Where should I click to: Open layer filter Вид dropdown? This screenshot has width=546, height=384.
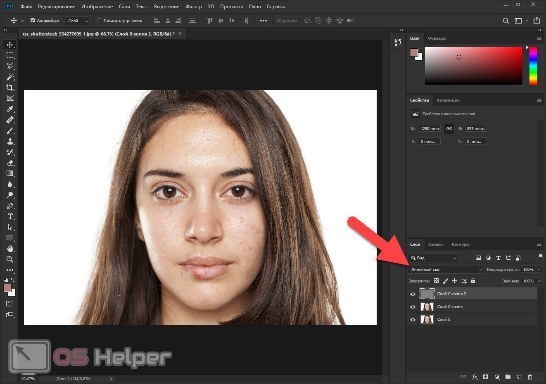coord(433,258)
